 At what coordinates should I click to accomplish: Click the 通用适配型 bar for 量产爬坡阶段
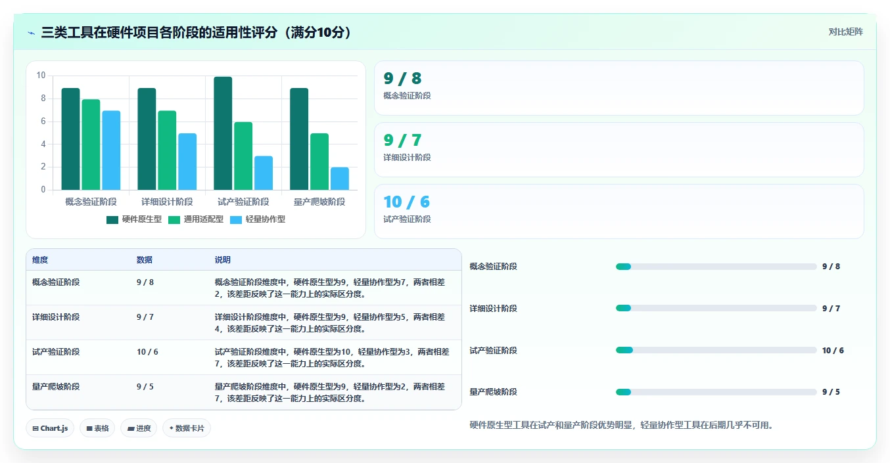pos(319,162)
